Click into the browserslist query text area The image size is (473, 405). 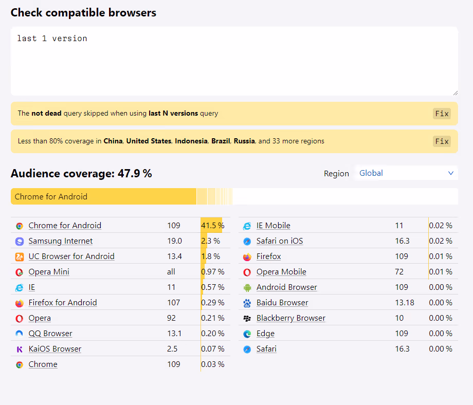234,61
